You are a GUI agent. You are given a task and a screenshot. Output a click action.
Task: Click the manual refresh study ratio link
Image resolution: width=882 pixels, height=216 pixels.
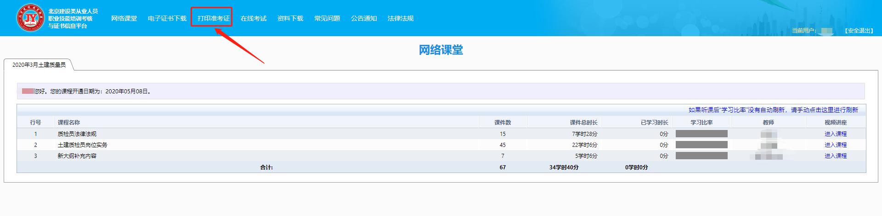tap(773, 110)
